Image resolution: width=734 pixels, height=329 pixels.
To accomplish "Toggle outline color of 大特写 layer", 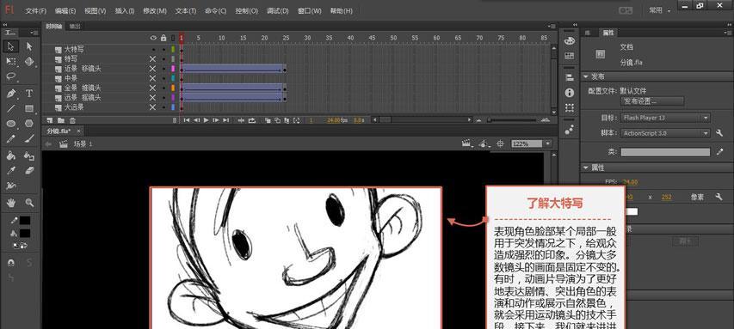I will [173, 49].
